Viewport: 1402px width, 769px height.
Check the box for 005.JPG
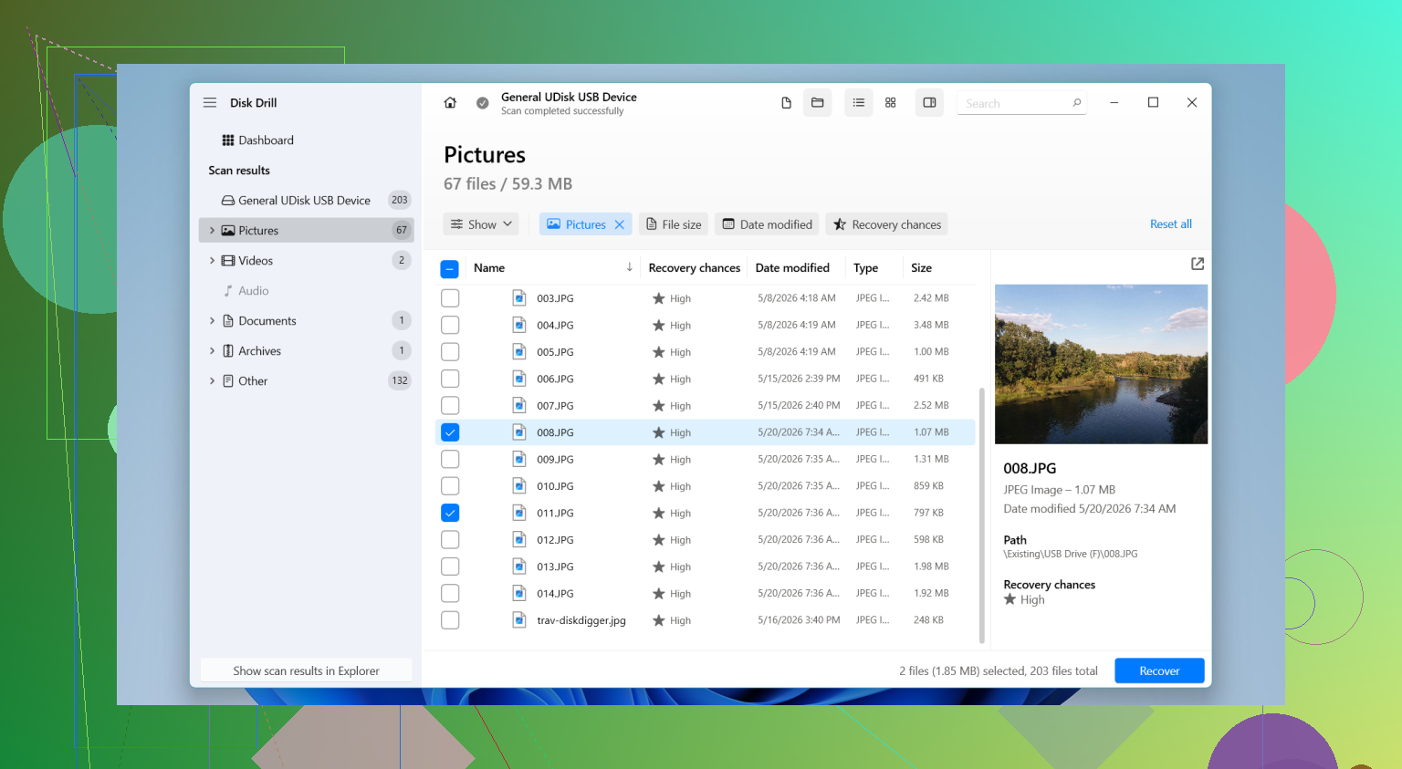450,352
